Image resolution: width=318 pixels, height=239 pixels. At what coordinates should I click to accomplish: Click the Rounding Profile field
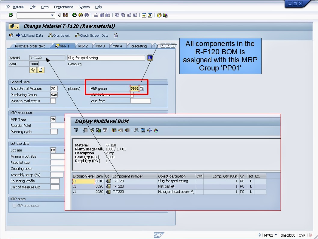pyautogui.click(x=55, y=181)
